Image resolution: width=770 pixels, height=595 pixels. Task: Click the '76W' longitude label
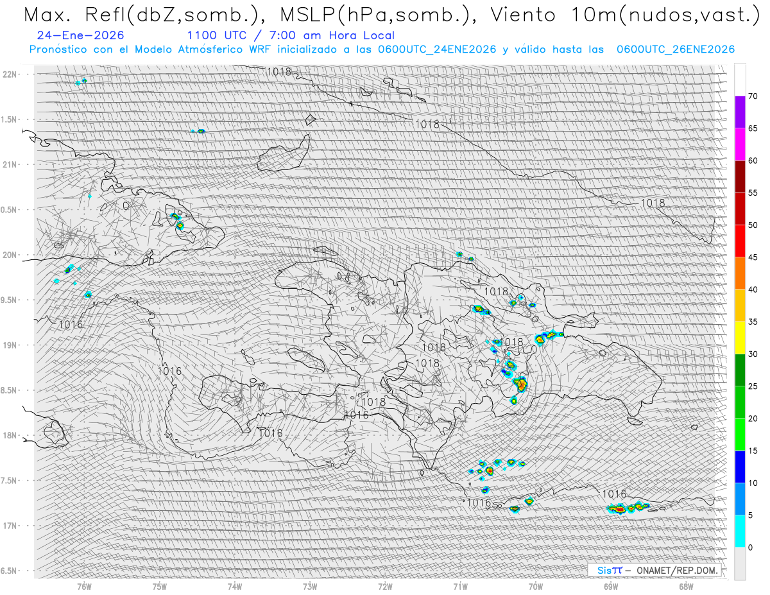84,586
